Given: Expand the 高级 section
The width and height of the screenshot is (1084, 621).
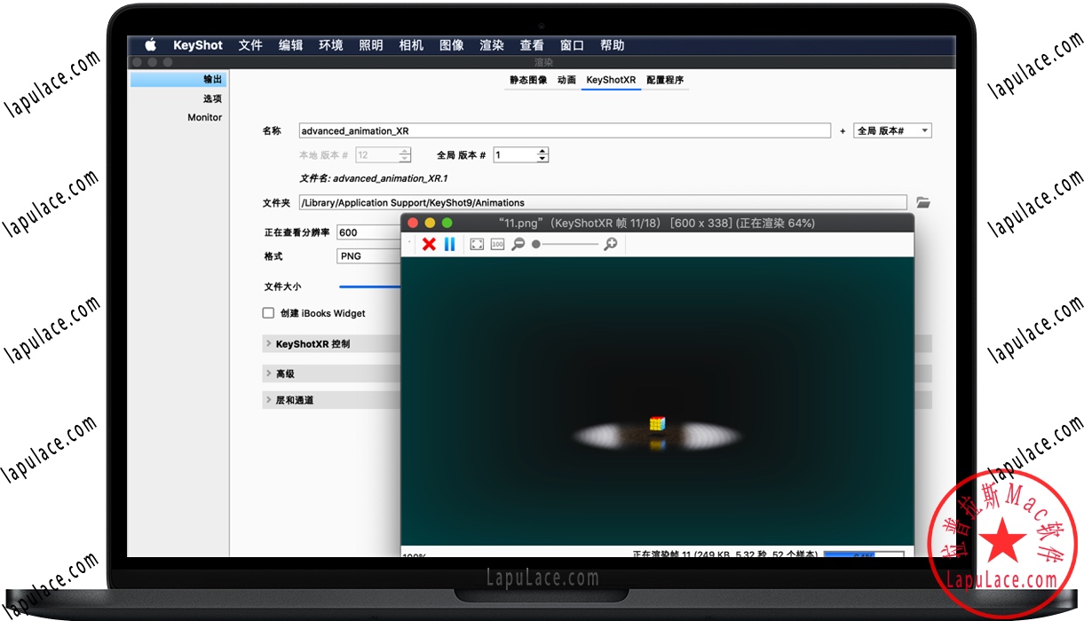Looking at the screenshot, I should [x=332, y=373].
